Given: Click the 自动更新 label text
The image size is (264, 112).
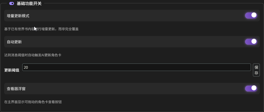Looking at the screenshot, I should tap(14, 42).
